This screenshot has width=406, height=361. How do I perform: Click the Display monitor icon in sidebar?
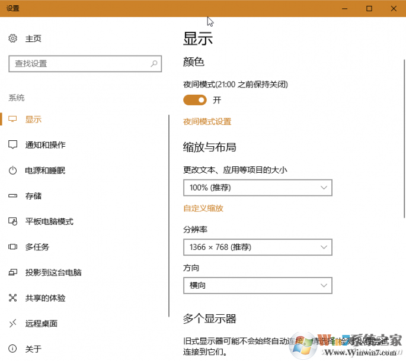click(x=13, y=120)
